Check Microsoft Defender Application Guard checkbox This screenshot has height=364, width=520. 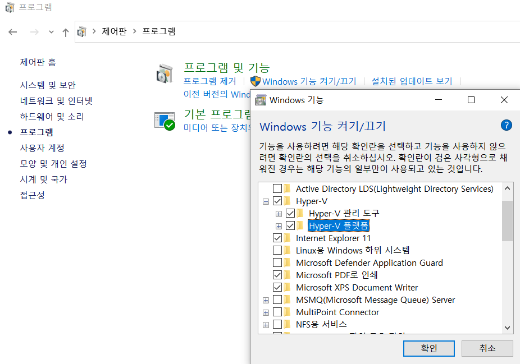pos(277,262)
